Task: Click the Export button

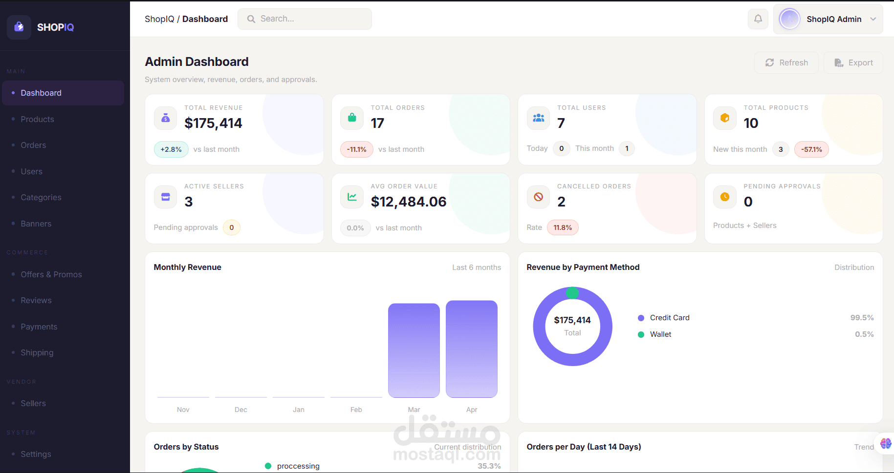Action: (x=853, y=62)
